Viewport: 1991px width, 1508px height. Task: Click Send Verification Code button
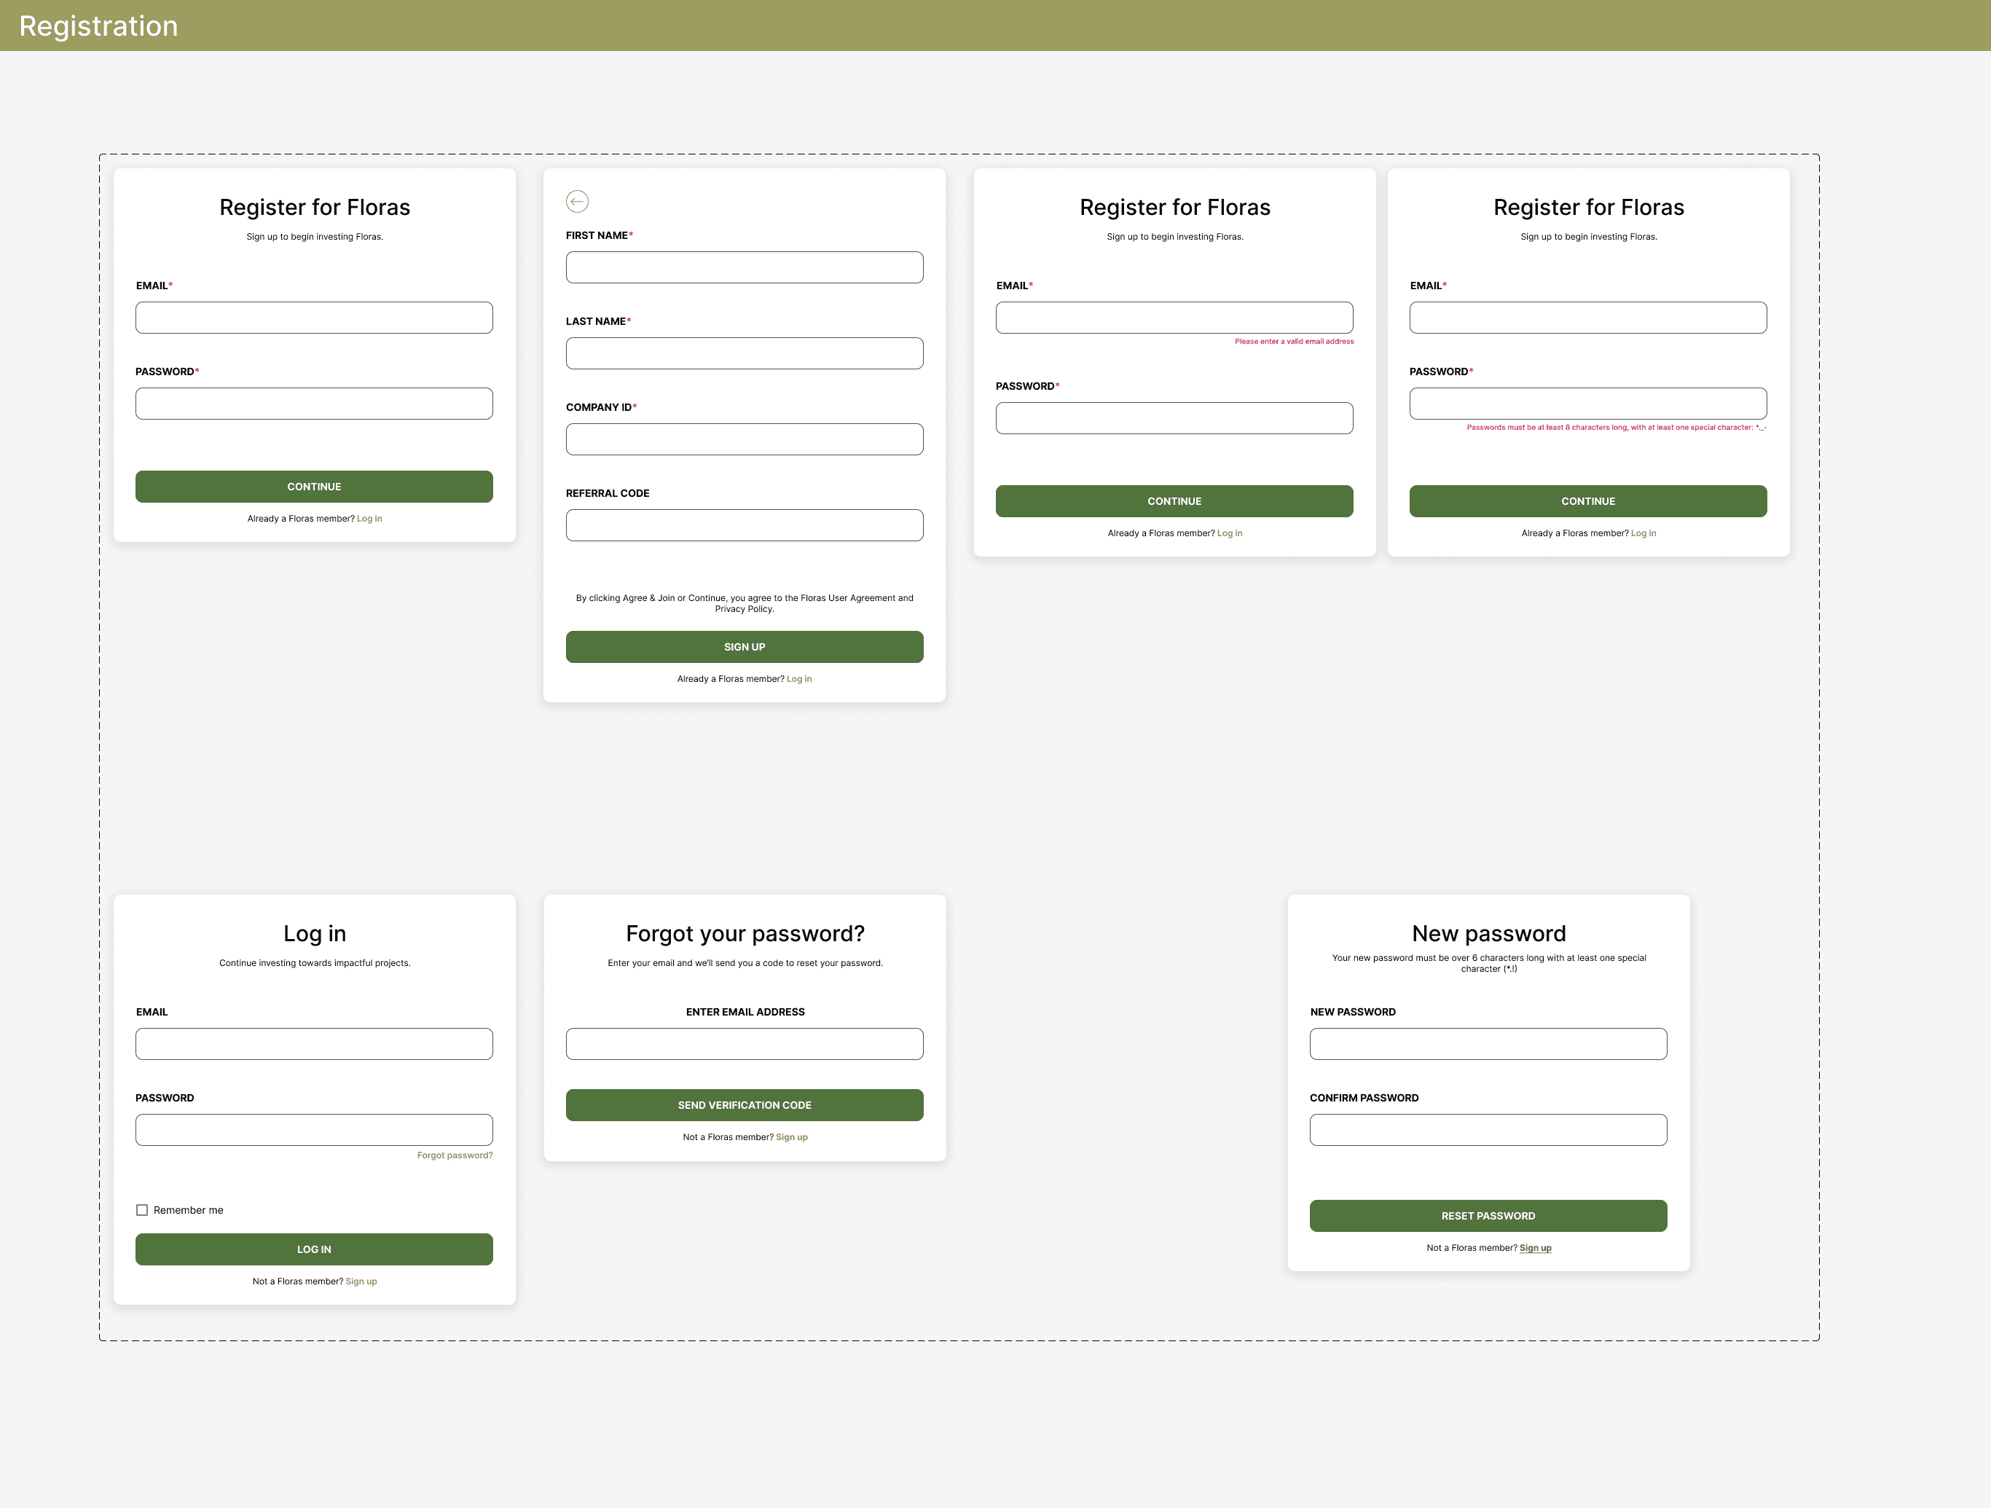point(745,1106)
